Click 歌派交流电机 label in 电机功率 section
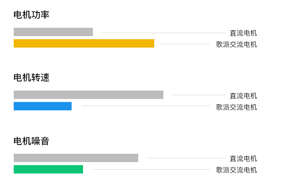The image size is (286, 191). point(236,45)
